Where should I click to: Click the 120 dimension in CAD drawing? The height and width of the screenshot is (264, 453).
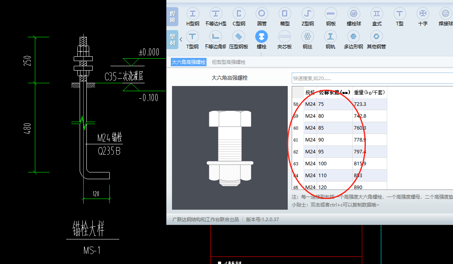coord(96,194)
